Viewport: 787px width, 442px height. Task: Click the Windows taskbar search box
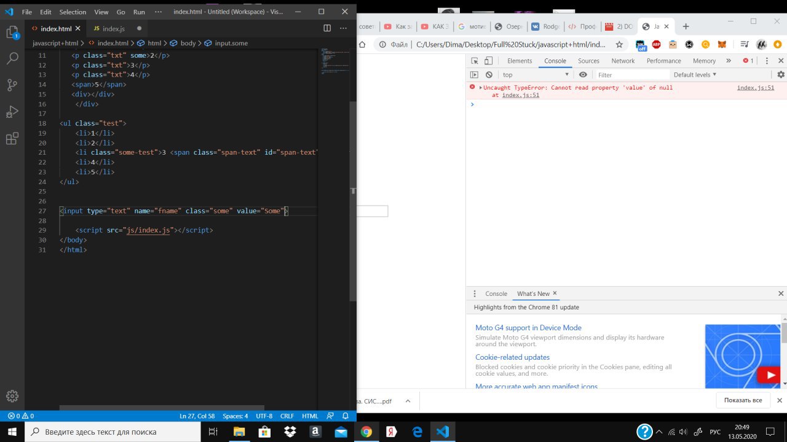pyautogui.click(x=114, y=432)
